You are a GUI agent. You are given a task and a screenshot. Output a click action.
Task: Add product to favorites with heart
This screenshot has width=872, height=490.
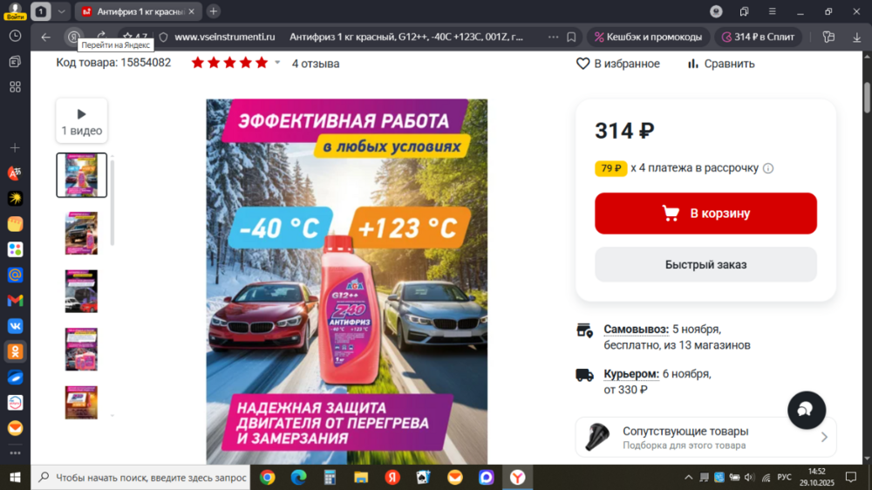tap(618, 64)
